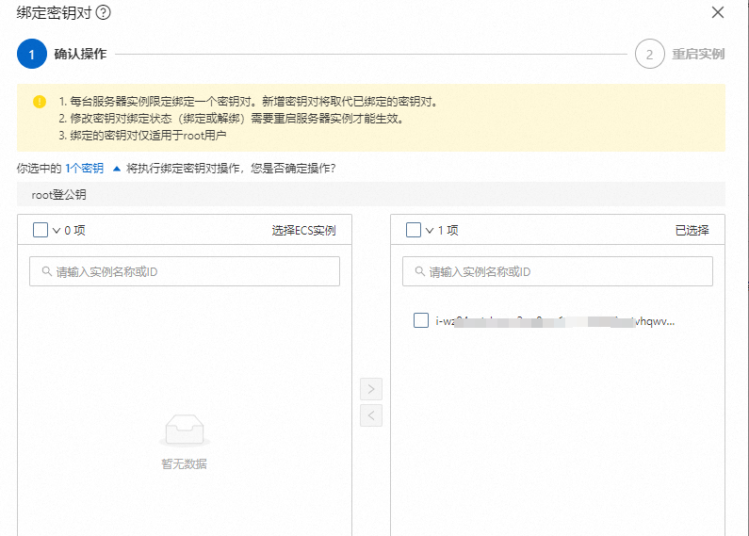Toggle select-all checkbox in 选择ECS实例 panel
The image size is (749, 536).
pos(41,230)
